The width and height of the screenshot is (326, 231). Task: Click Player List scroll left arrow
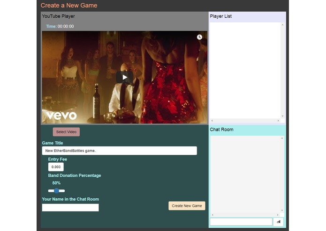212,121
